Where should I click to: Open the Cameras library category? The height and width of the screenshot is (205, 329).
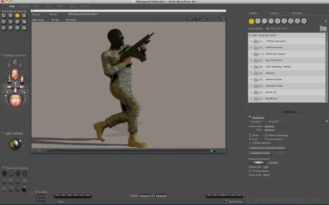(297, 21)
